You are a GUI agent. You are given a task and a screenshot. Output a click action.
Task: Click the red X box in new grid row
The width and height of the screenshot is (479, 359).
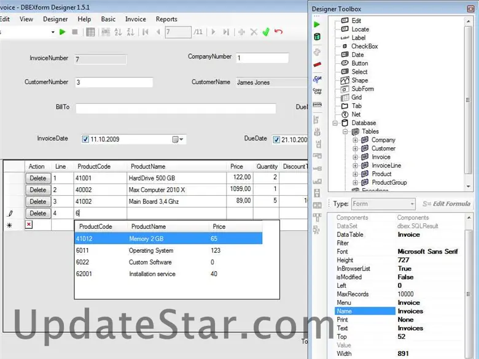pyautogui.click(x=29, y=225)
